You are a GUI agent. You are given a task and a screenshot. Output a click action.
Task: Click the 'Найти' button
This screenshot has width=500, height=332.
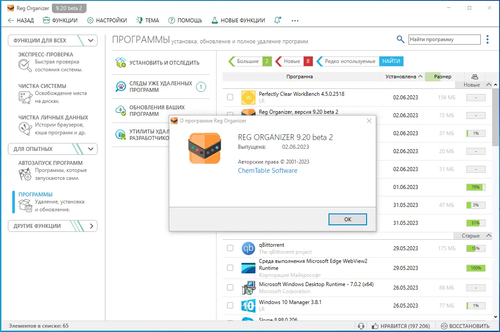click(391, 61)
